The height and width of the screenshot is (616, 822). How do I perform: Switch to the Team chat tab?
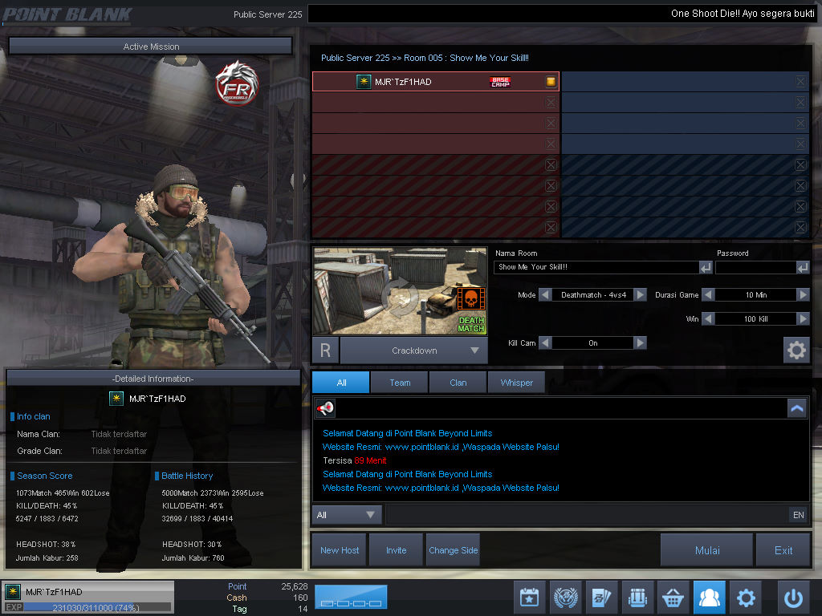[x=400, y=383]
